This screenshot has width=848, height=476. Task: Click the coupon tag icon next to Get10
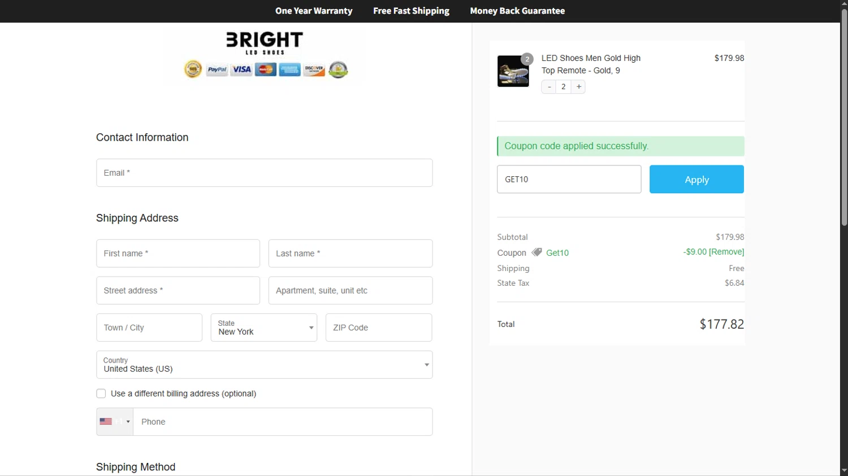537,252
